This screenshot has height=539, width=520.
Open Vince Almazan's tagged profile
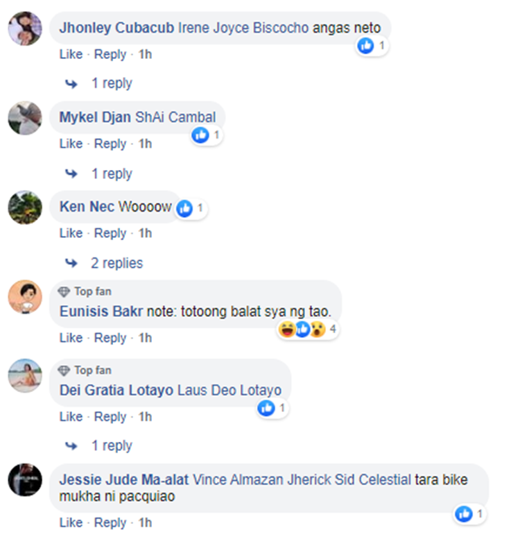coord(238,480)
